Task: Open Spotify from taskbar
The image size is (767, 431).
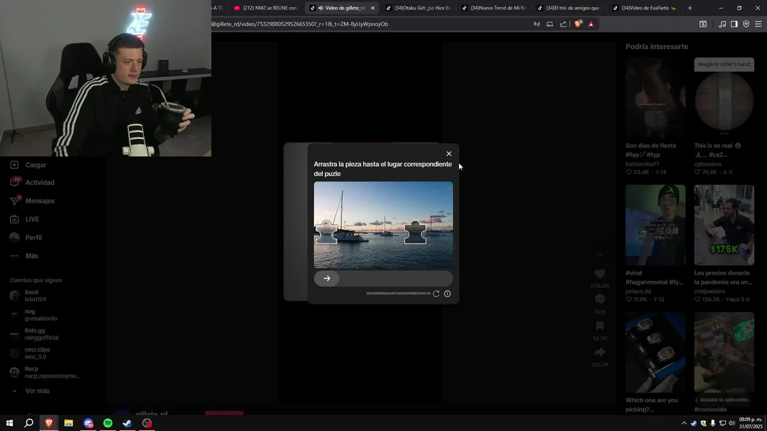Action: tap(108, 423)
